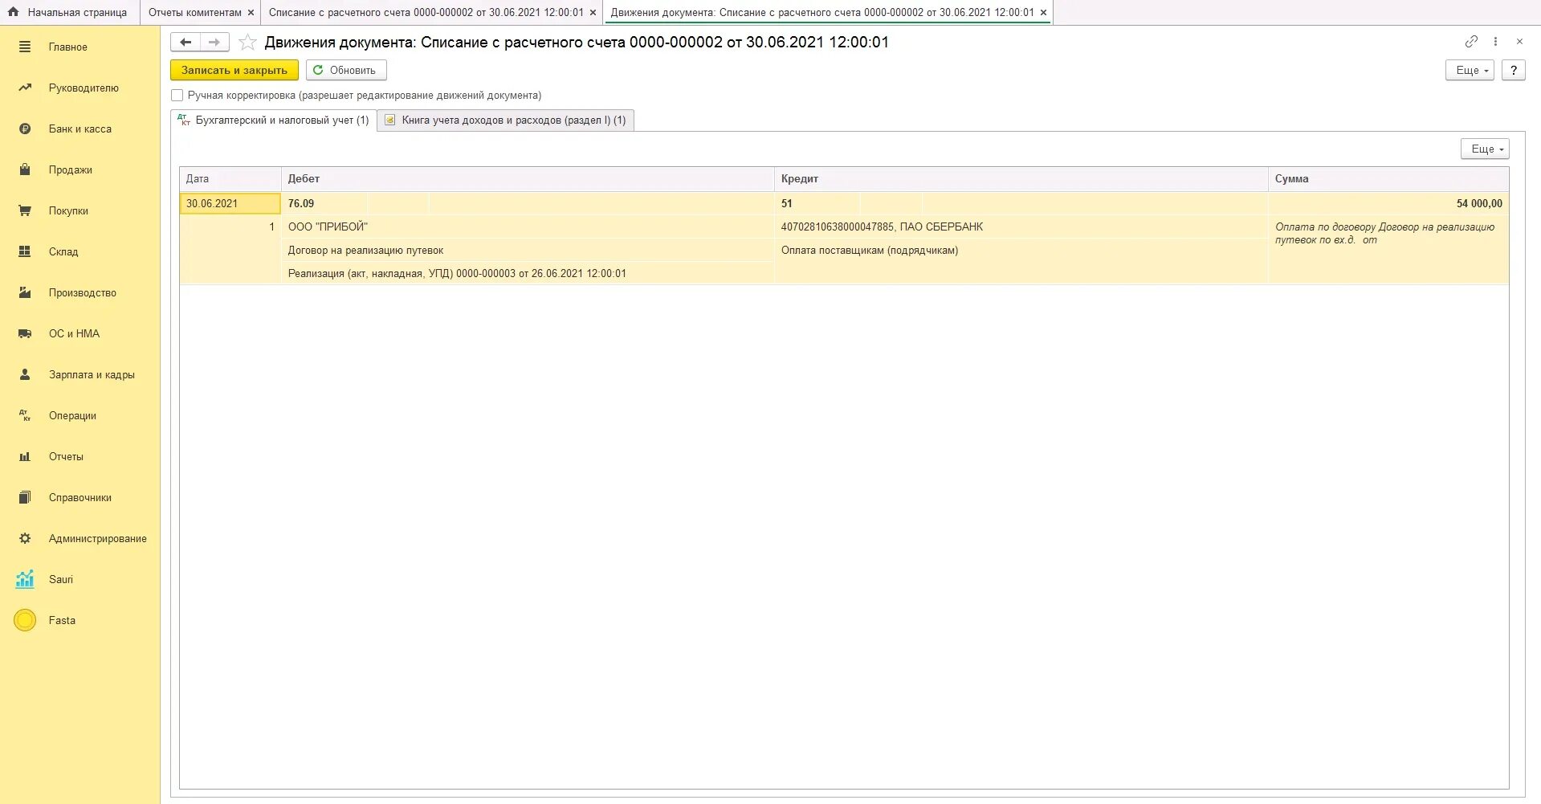The width and height of the screenshot is (1541, 804).
Task: Click the Дебет column header
Action: [528, 179]
